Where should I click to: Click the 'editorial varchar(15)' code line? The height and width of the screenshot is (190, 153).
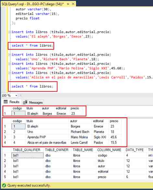[37, 14]
